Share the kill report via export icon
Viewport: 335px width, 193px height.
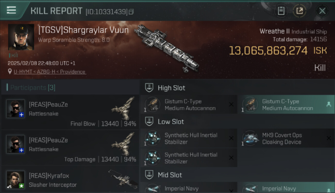[299, 11]
